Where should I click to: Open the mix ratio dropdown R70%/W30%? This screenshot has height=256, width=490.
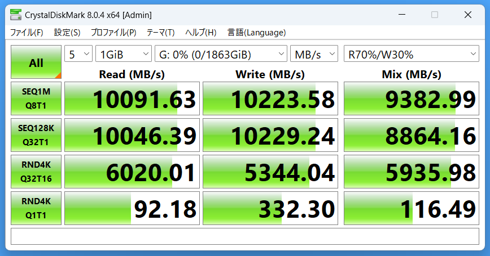click(411, 53)
